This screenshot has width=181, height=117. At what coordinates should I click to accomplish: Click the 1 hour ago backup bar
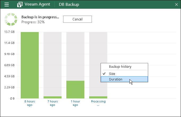pyautogui.click(x=75, y=89)
